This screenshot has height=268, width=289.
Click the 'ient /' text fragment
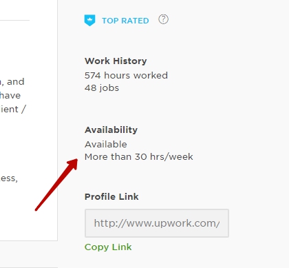point(13,109)
